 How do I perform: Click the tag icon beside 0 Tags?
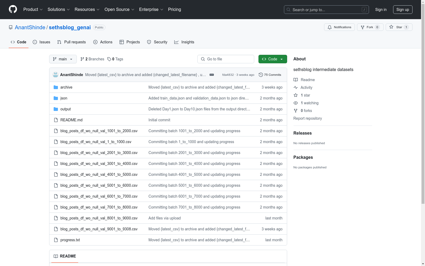point(109,59)
